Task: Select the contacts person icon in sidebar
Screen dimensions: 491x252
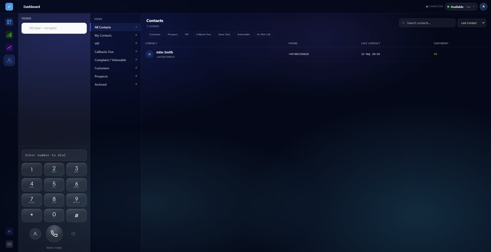Action: pos(9,60)
